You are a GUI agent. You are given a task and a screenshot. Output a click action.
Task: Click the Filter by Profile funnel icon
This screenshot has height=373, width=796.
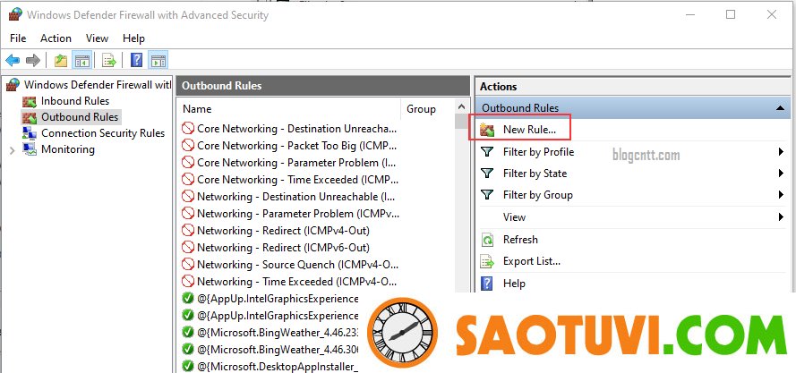pos(487,152)
